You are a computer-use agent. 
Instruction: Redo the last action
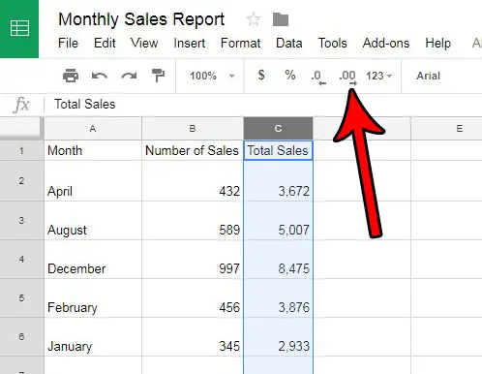pos(129,76)
